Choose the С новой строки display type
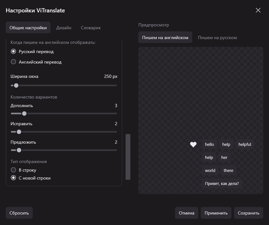This screenshot has width=269, height=225. pos(13,178)
